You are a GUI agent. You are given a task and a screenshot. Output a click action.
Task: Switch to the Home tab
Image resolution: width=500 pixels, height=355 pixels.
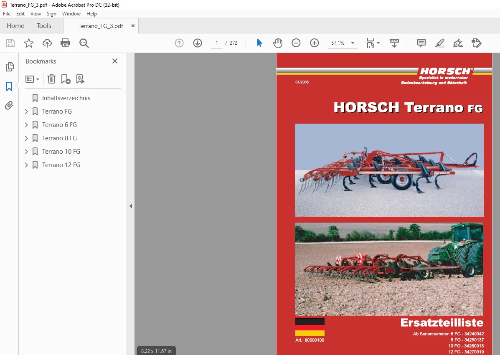(x=15, y=26)
